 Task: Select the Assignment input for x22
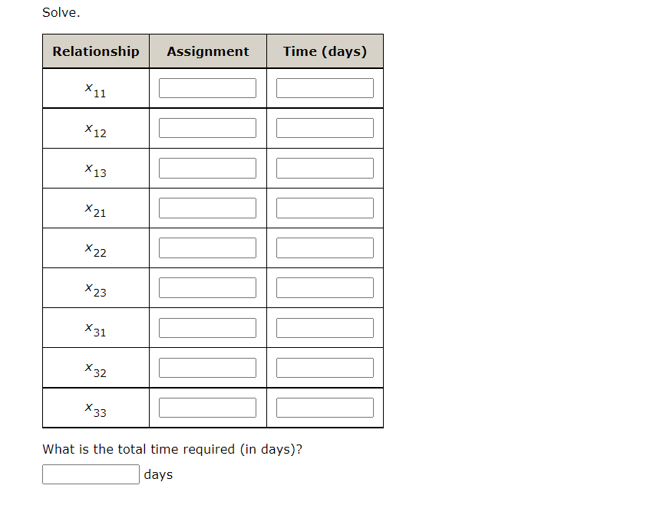coord(207,248)
